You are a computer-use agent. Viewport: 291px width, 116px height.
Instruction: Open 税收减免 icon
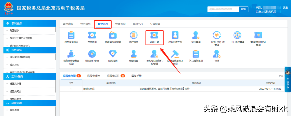(x=134, y=35)
